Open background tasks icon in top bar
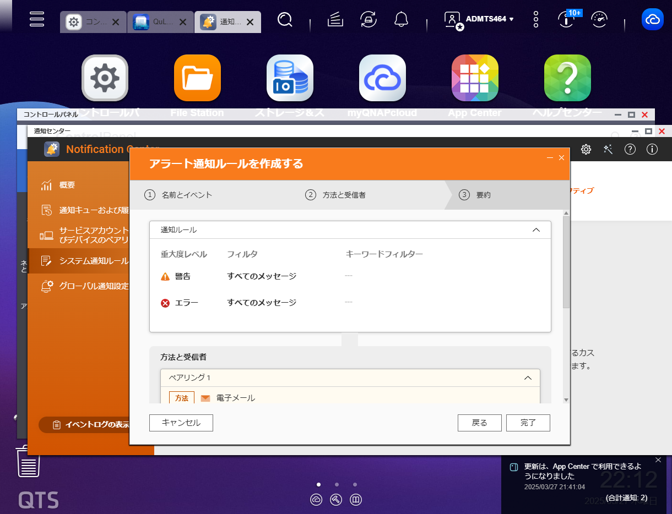The height and width of the screenshot is (514, 672). (335, 20)
